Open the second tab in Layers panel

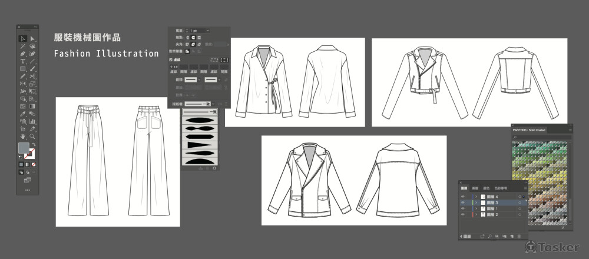tap(475, 188)
